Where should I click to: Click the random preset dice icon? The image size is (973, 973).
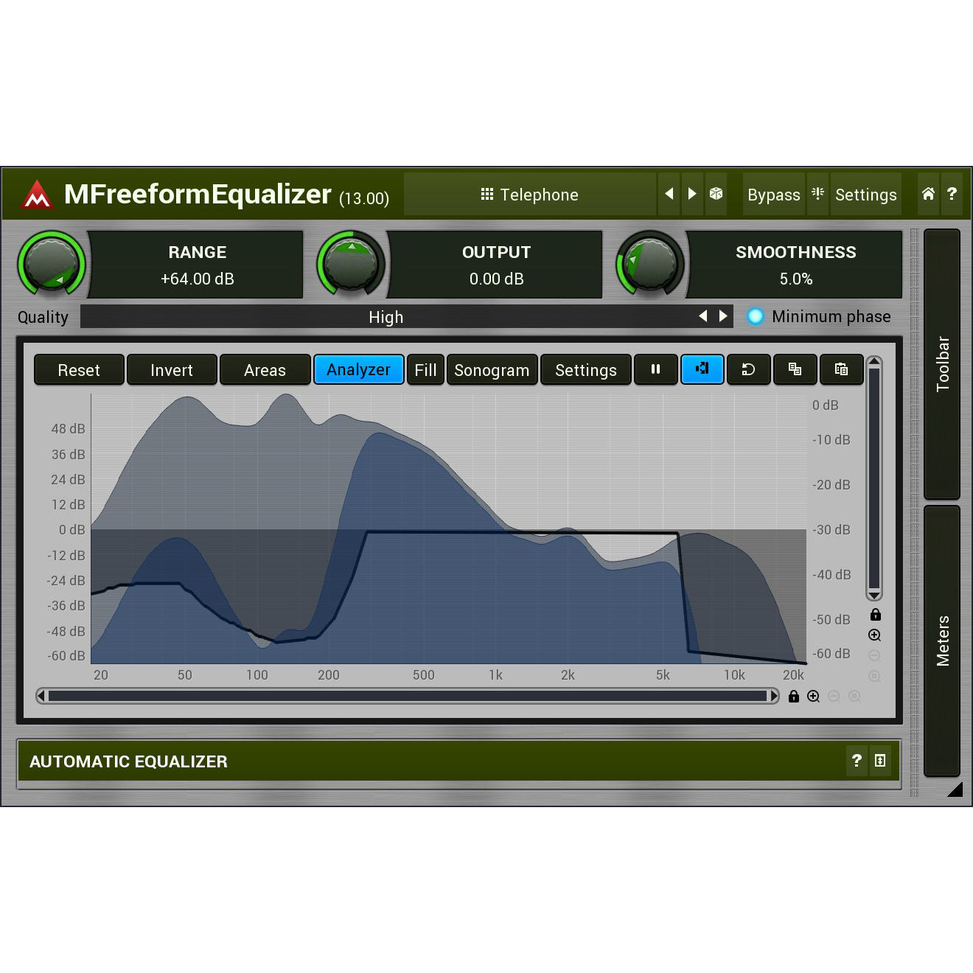(x=716, y=194)
